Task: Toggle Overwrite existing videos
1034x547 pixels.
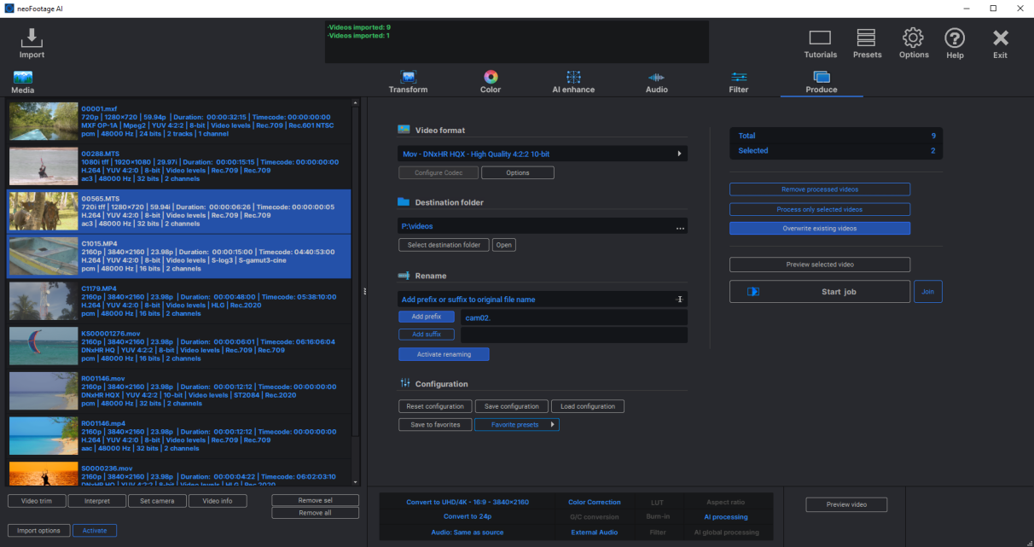Action: [x=819, y=229]
